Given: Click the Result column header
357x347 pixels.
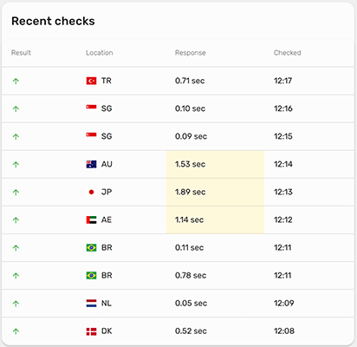Looking at the screenshot, I should (x=21, y=53).
